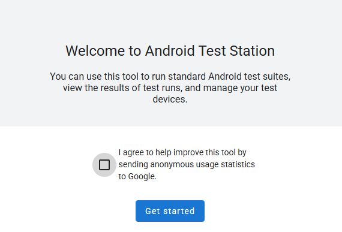
Task: Click 'standard Android test suites' phrase in description
Action: point(229,77)
